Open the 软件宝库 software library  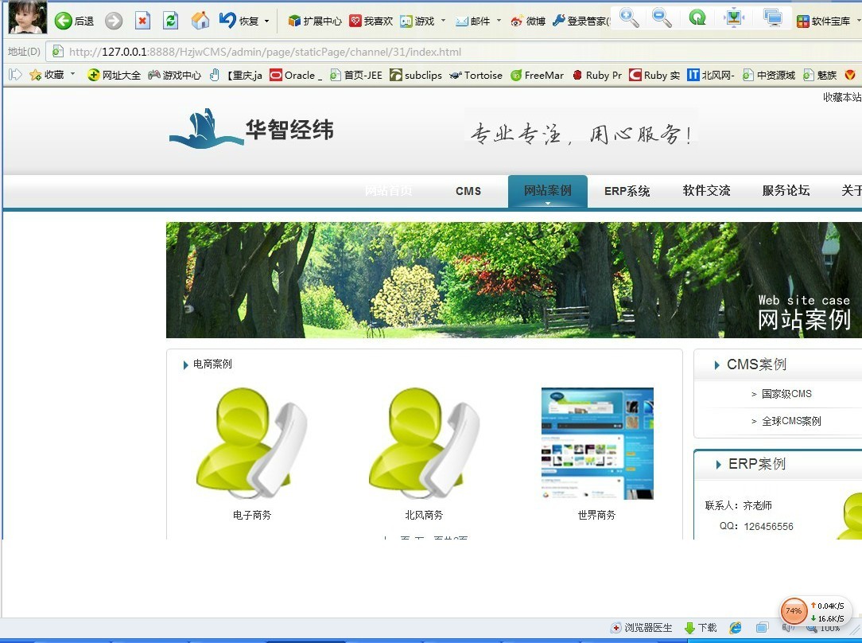(x=823, y=21)
